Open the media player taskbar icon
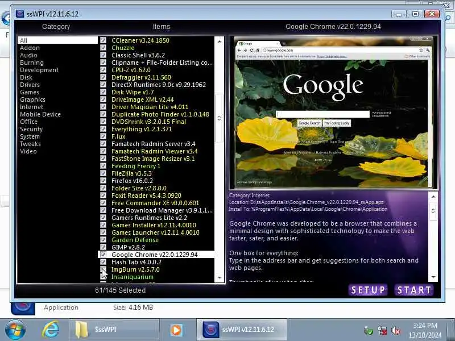Viewport: 455px width, 341px height. tap(176, 330)
